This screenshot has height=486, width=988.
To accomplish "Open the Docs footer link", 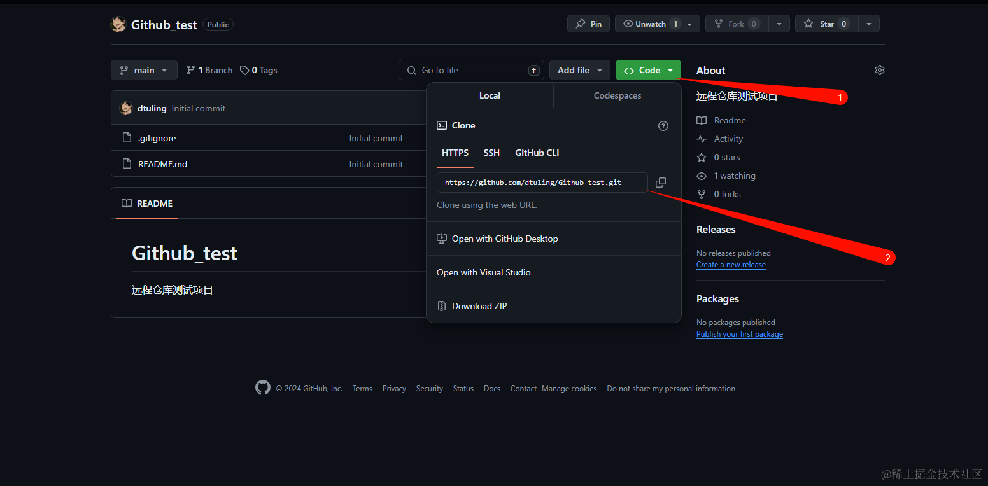I will [492, 389].
